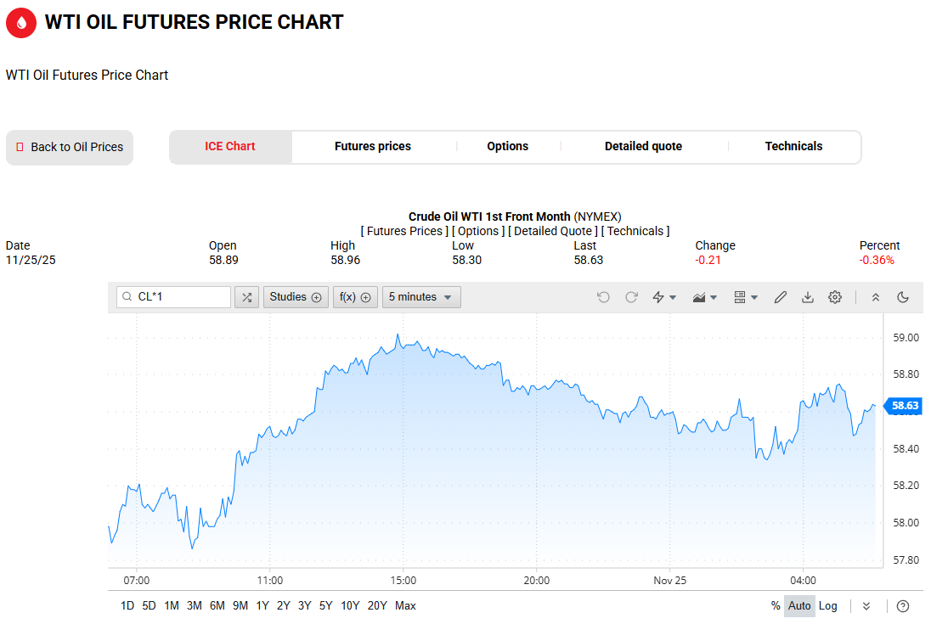Open the Detailed Quote bracket link
Viewport: 931px width, 624px height.
[x=553, y=231]
